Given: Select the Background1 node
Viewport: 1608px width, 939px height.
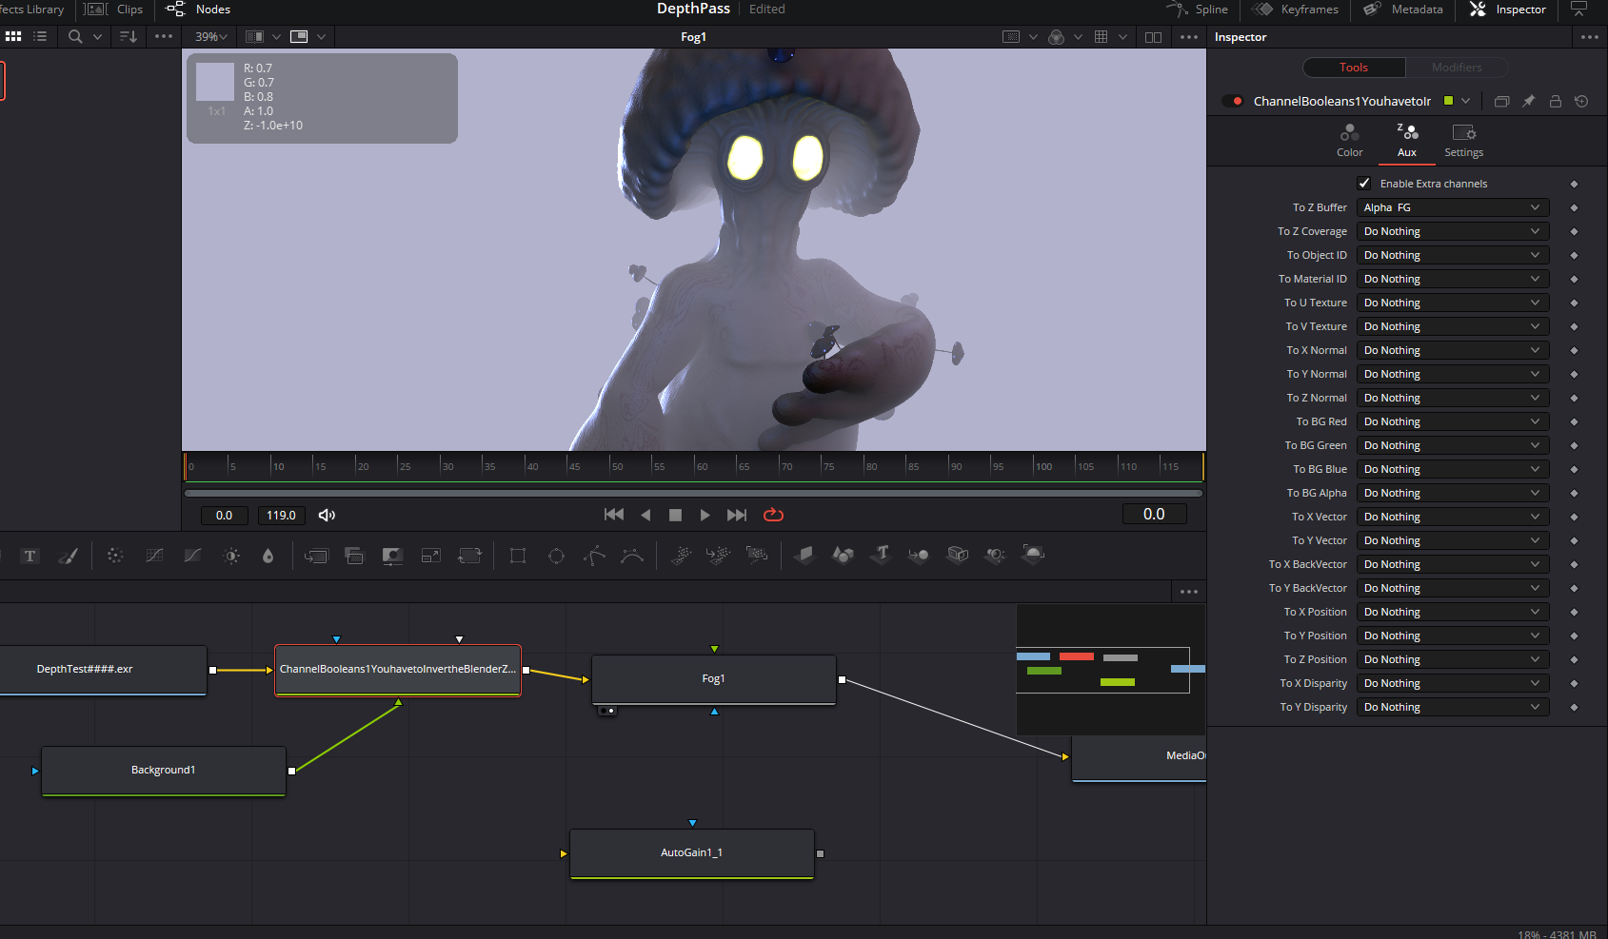Looking at the screenshot, I should [164, 771].
